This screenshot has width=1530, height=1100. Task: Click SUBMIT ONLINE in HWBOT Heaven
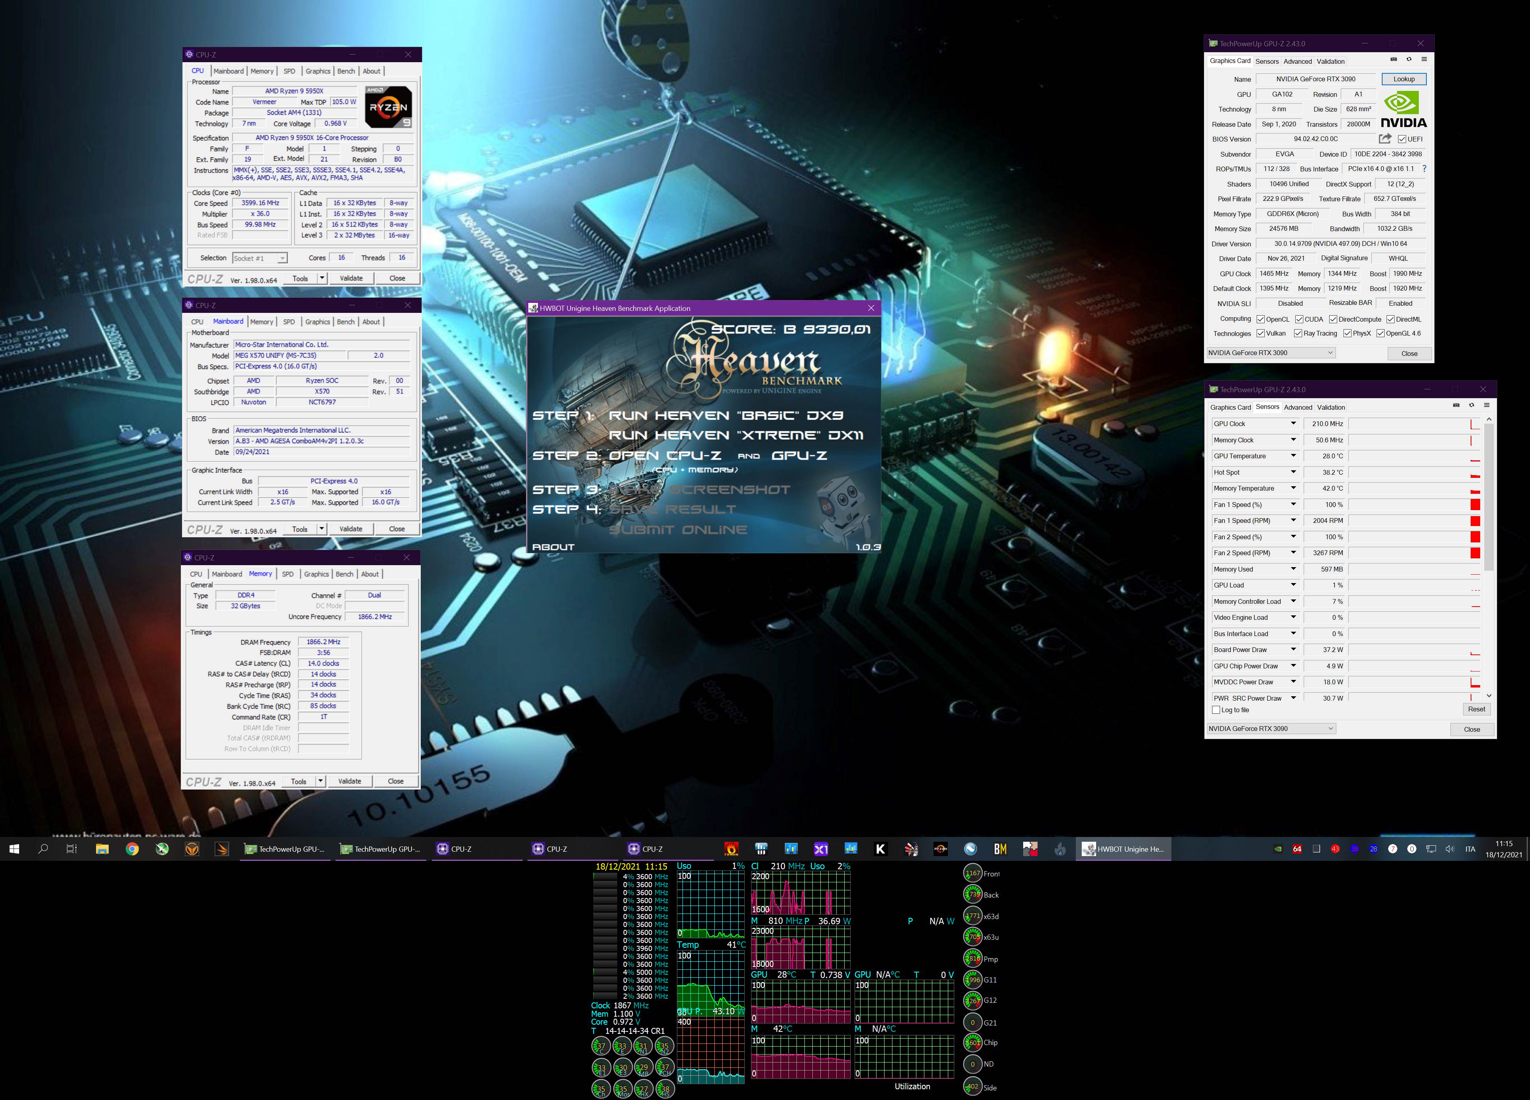tap(678, 530)
